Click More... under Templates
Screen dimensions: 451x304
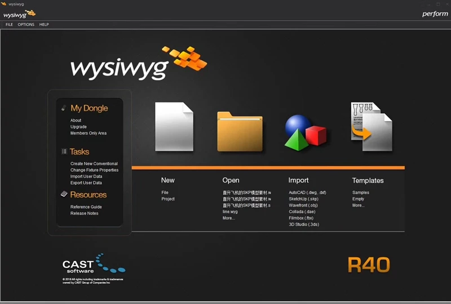tap(359, 205)
